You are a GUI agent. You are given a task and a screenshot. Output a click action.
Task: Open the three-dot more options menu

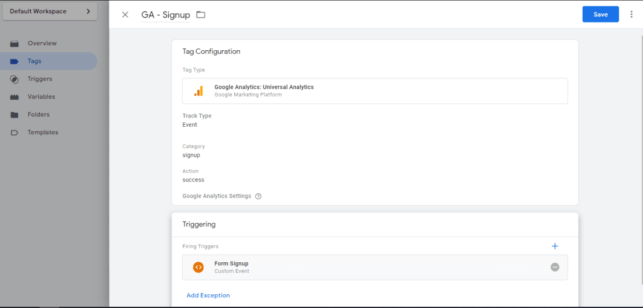[x=631, y=14]
